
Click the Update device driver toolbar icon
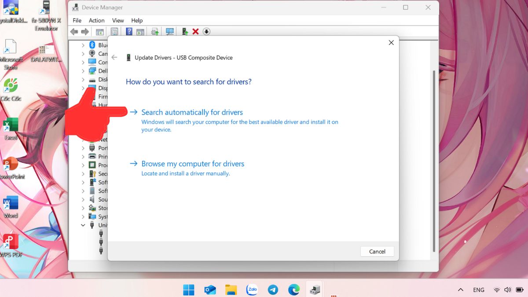155,32
